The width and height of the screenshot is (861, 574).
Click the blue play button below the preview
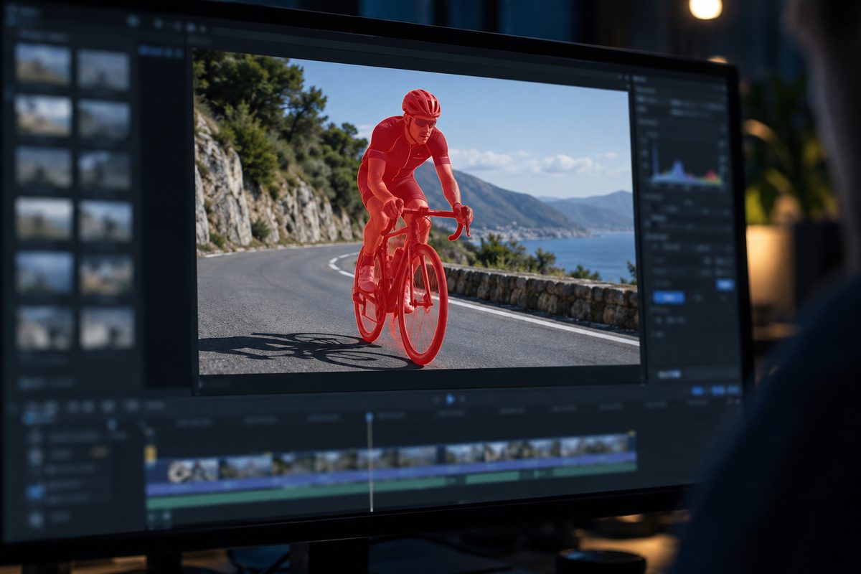pyautogui.click(x=450, y=399)
